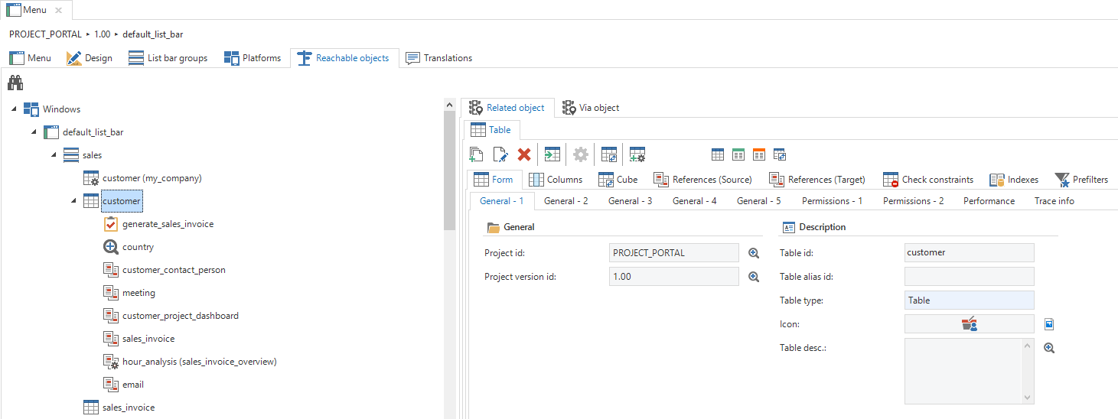
Task: Click the copy table toolbar icon
Action: click(x=476, y=154)
